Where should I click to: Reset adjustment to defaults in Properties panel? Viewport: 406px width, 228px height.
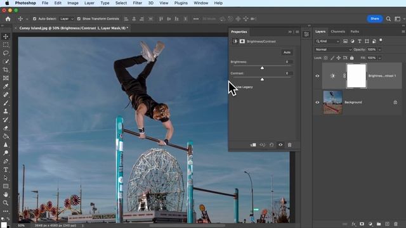coord(272,145)
